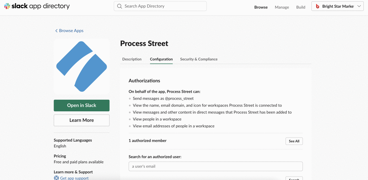Click 'View people in a workspace' line
This screenshot has height=180, width=368.
click(x=157, y=119)
